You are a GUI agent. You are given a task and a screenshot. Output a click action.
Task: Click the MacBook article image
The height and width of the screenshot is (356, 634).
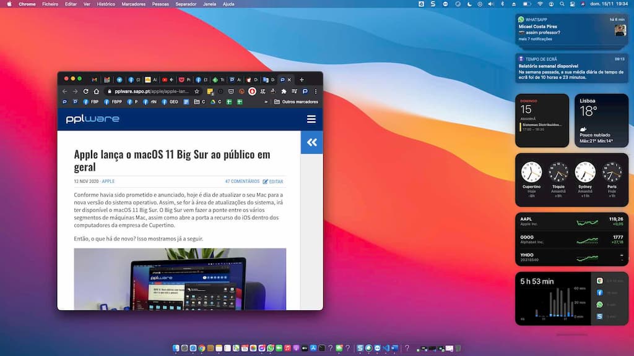point(180,279)
